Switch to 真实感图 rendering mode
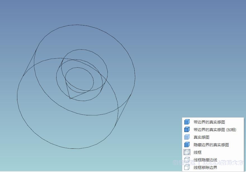The image size is (246, 172). click(x=201, y=137)
